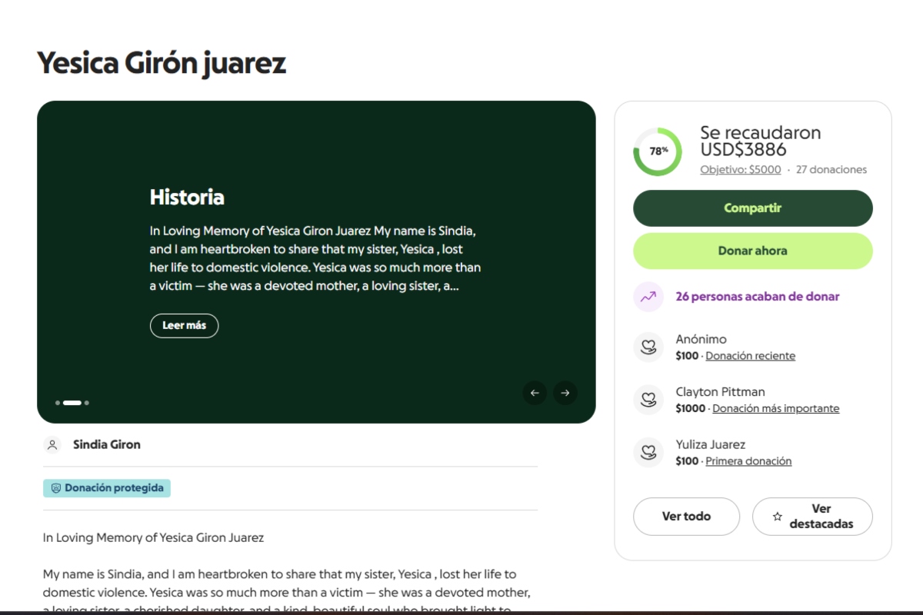This screenshot has height=615, width=923.
Task: Click the Donación reciente link
Action: click(x=751, y=356)
